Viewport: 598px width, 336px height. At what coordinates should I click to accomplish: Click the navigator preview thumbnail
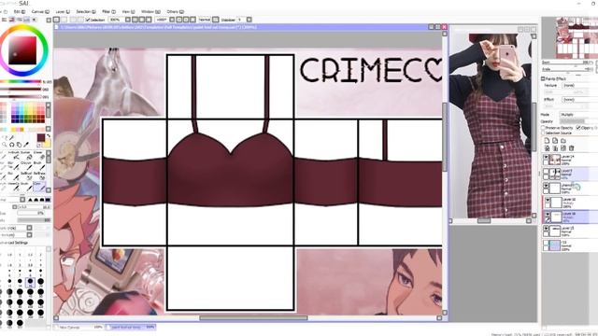(577, 37)
